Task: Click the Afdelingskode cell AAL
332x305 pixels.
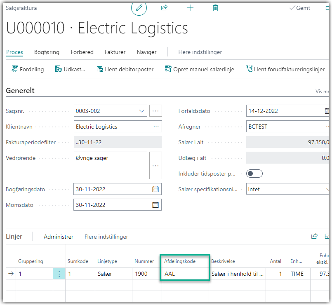Action: (x=185, y=274)
